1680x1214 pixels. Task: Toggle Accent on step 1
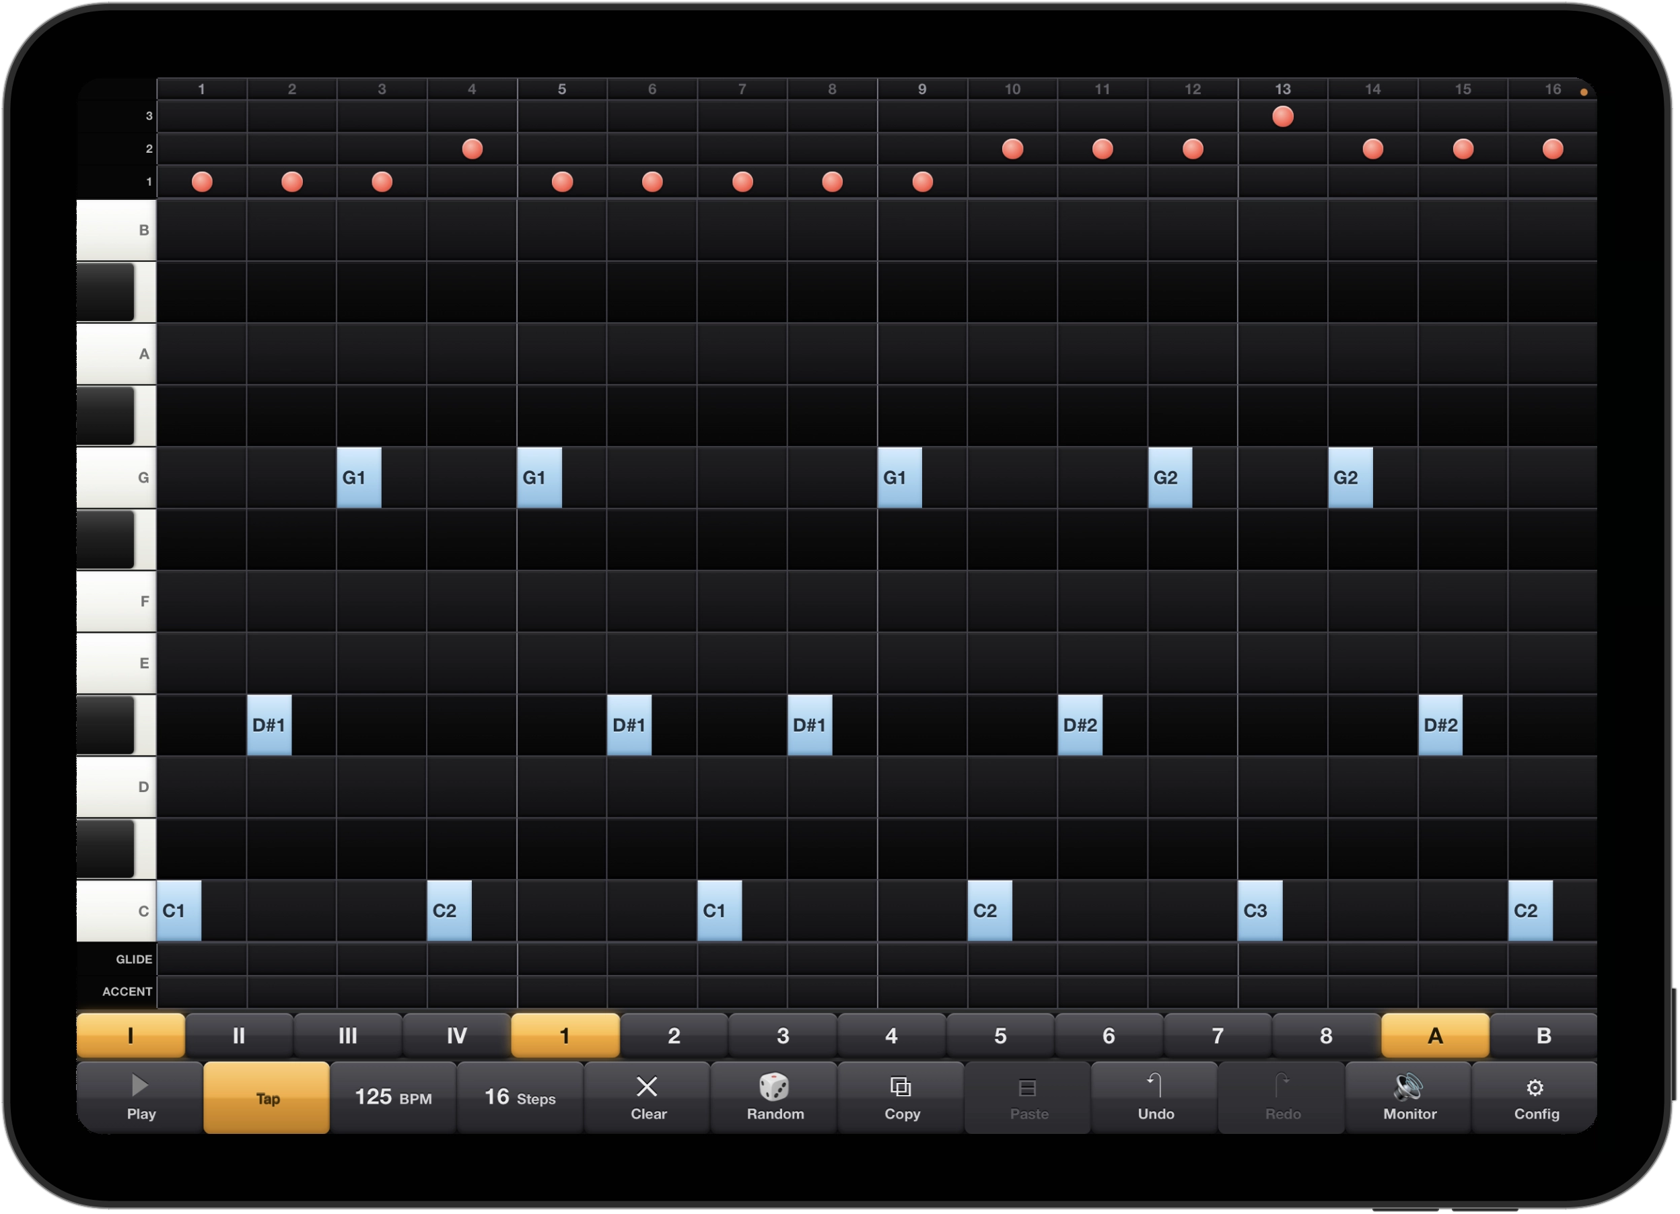point(201,991)
